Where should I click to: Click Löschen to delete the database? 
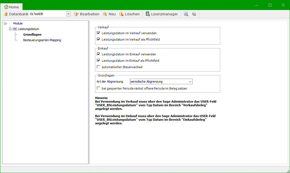[x=130, y=14]
